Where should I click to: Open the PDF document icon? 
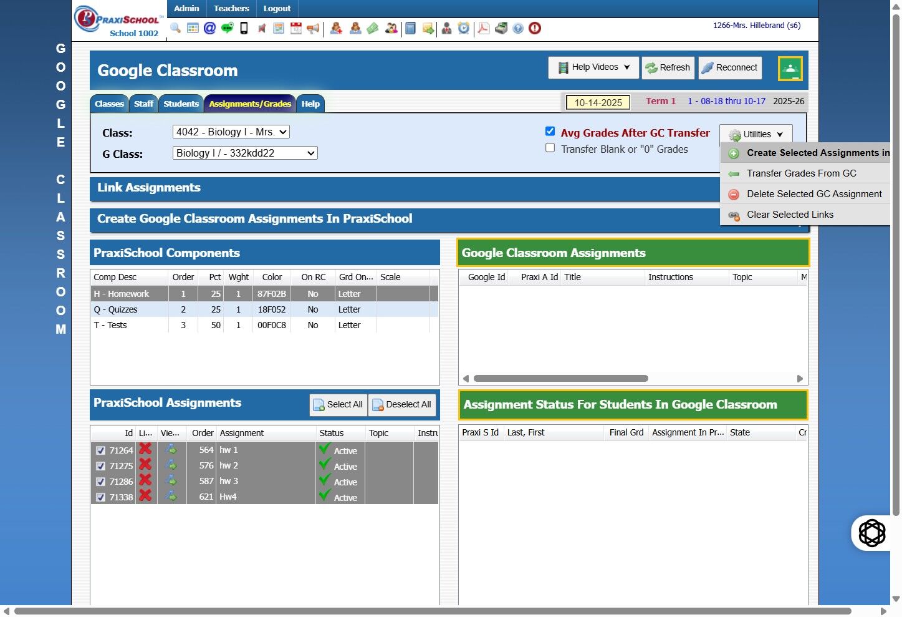click(483, 28)
